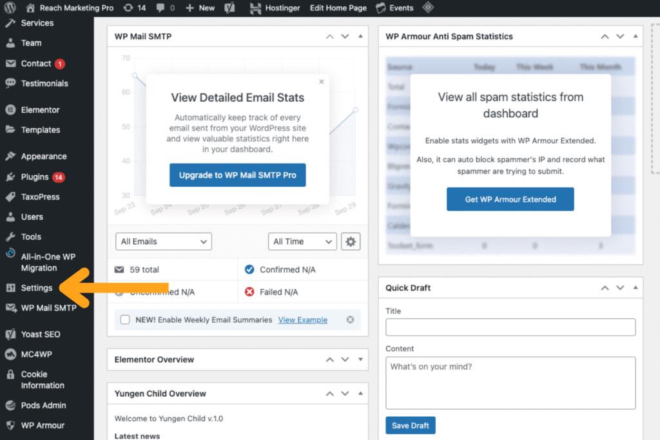
Task: Open Edit Home Page in admin bar
Action: click(338, 8)
